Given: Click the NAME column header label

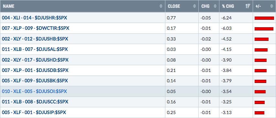Looking at the screenshot, I should (x=9, y=6).
